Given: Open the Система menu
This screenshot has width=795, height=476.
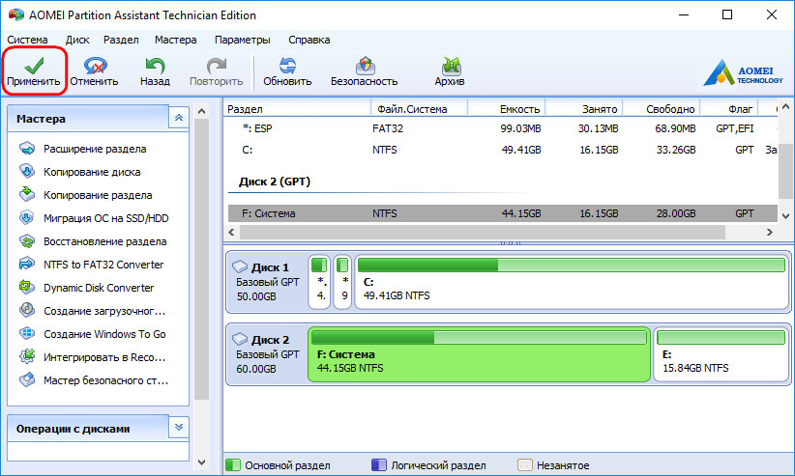Looking at the screenshot, I should tap(27, 40).
